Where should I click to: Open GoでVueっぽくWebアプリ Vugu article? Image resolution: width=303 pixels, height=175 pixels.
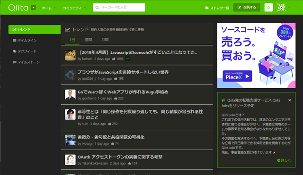tap(123, 92)
